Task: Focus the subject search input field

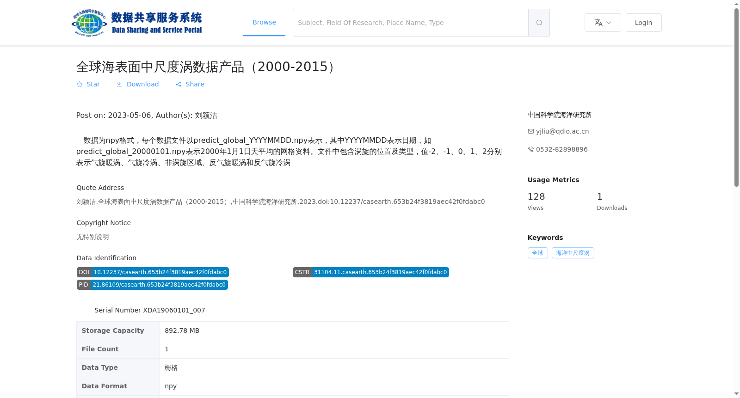Action: 411,23
